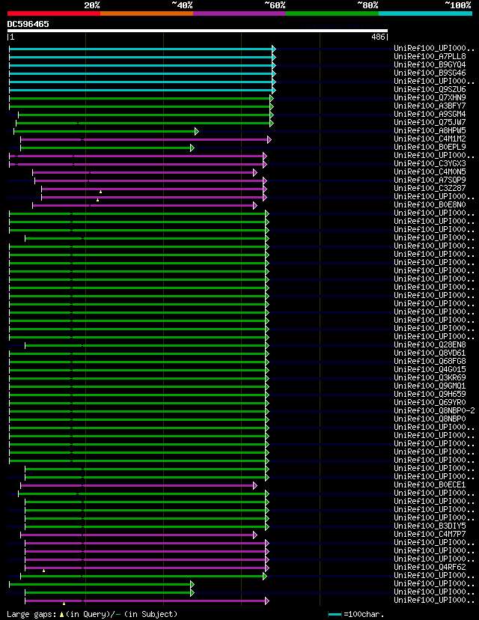Select the UniRef100_C4M1M2 label
The height and width of the screenshot is (620, 479).
click(430, 139)
